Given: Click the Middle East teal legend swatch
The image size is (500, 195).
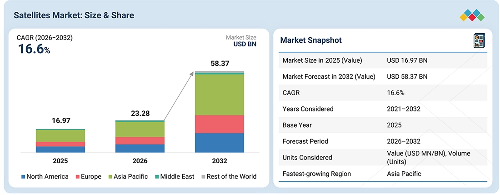Looking at the screenshot, I should pos(157,176).
